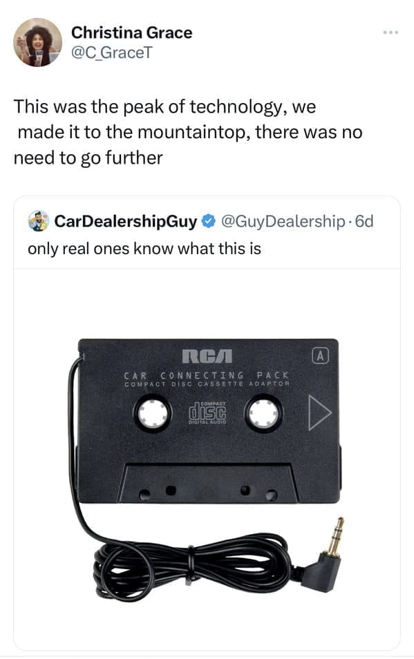Click the Compact Disc Digital Audio logo
The height and width of the screenshot is (659, 414).
point(207,412)
